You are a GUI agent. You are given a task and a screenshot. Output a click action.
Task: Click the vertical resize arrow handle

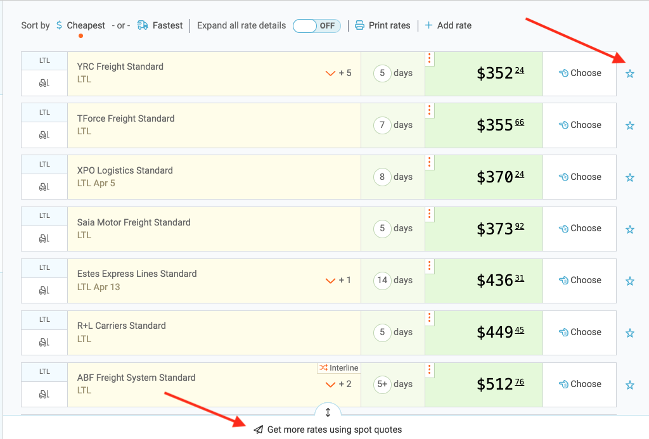328,412
